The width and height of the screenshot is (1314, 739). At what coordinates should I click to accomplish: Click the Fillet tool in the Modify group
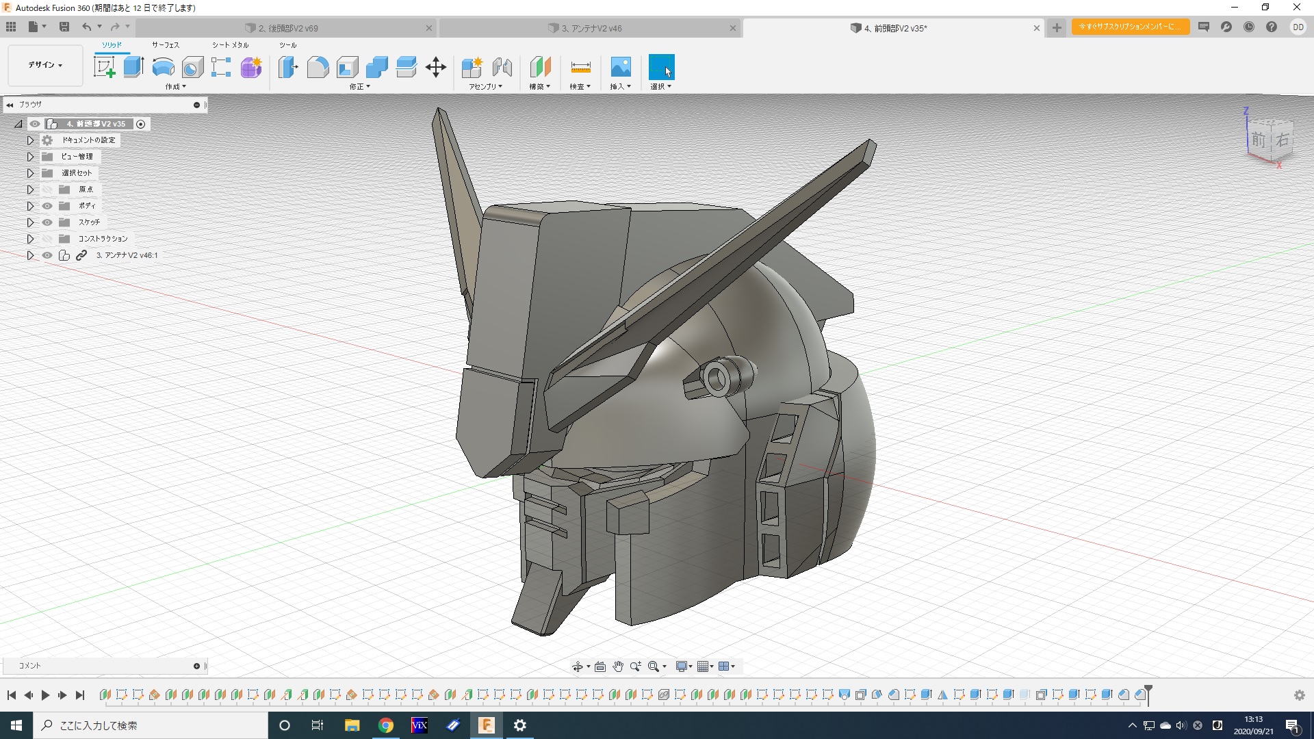point(318,67)
